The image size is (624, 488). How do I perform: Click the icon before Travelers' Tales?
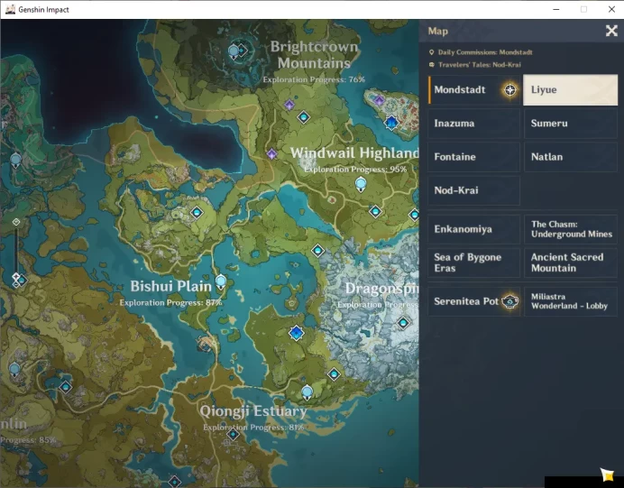point(431,64)
